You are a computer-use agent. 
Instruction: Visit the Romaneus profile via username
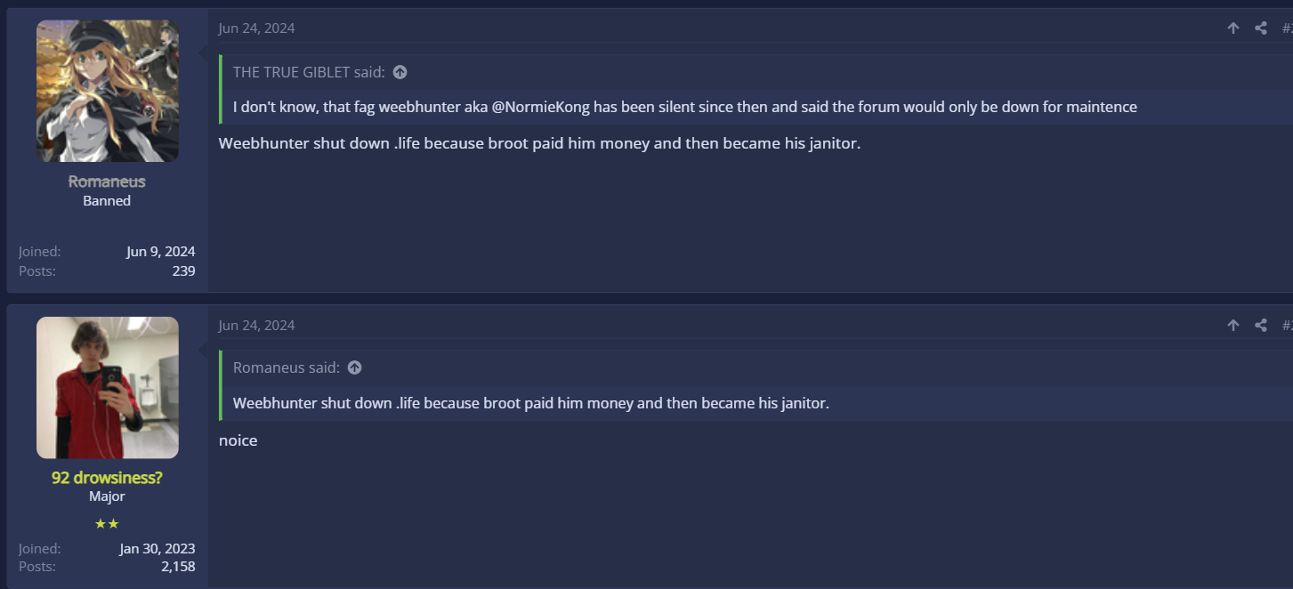tap(107, 182)
